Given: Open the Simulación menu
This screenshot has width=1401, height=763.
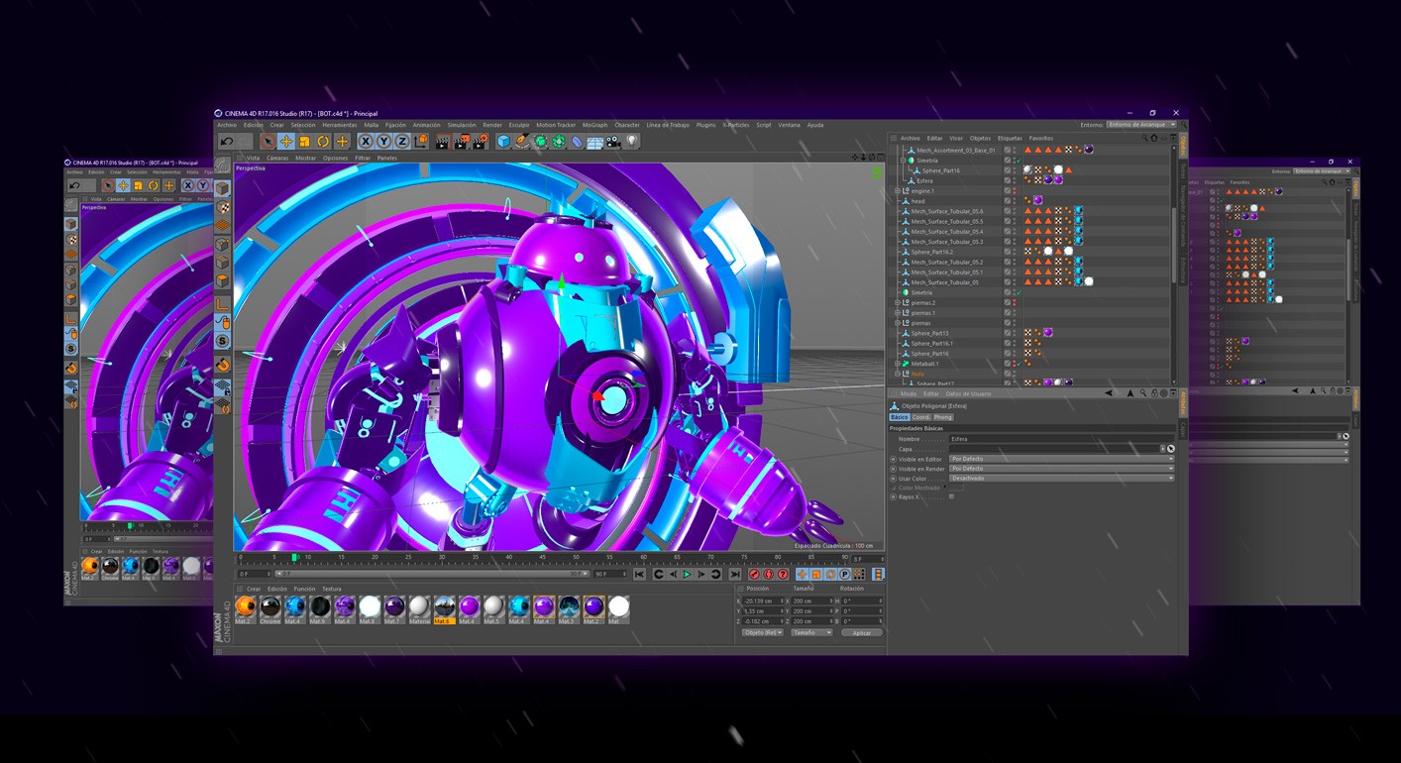Looking at the screenshot, I should (x=461, y=125).
